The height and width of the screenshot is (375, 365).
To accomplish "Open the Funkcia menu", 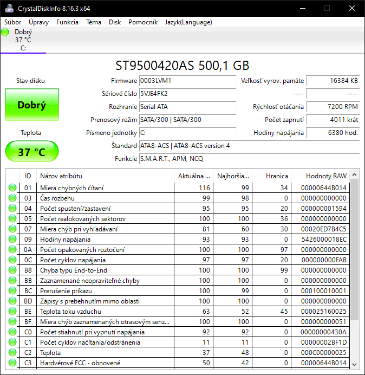I will pyautogui.click(x=67, y=22).
